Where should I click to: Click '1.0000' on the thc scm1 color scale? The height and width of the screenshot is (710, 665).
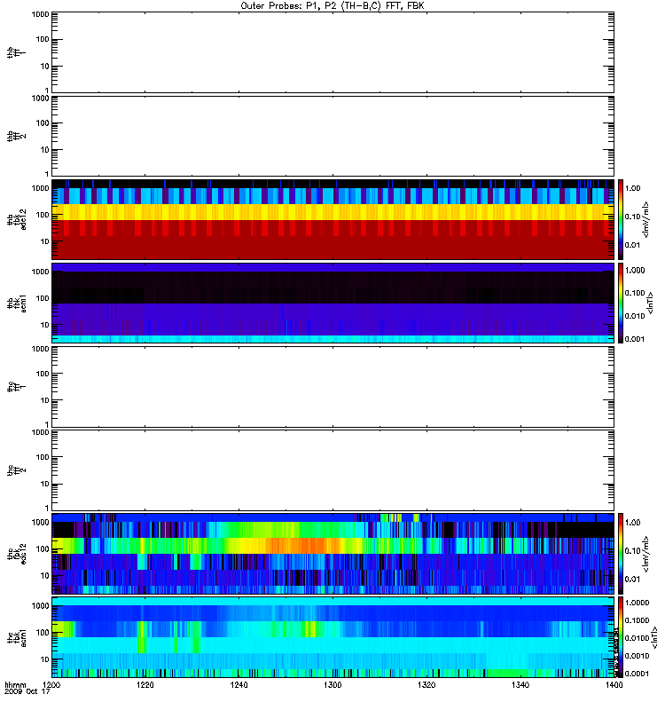point(637,603)
